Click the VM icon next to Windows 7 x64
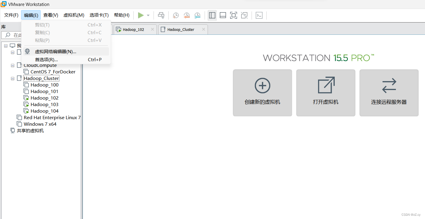This screenshot has height=219, width=425. pyautogui.click(x=19, y=124)
